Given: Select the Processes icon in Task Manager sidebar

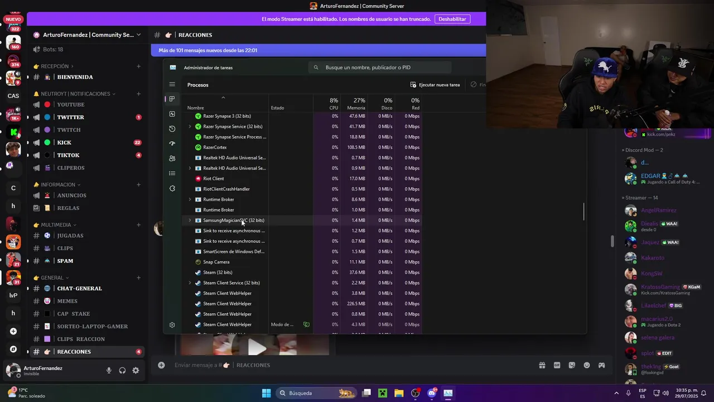Looking at the screenshot, I should pos(172,99).
